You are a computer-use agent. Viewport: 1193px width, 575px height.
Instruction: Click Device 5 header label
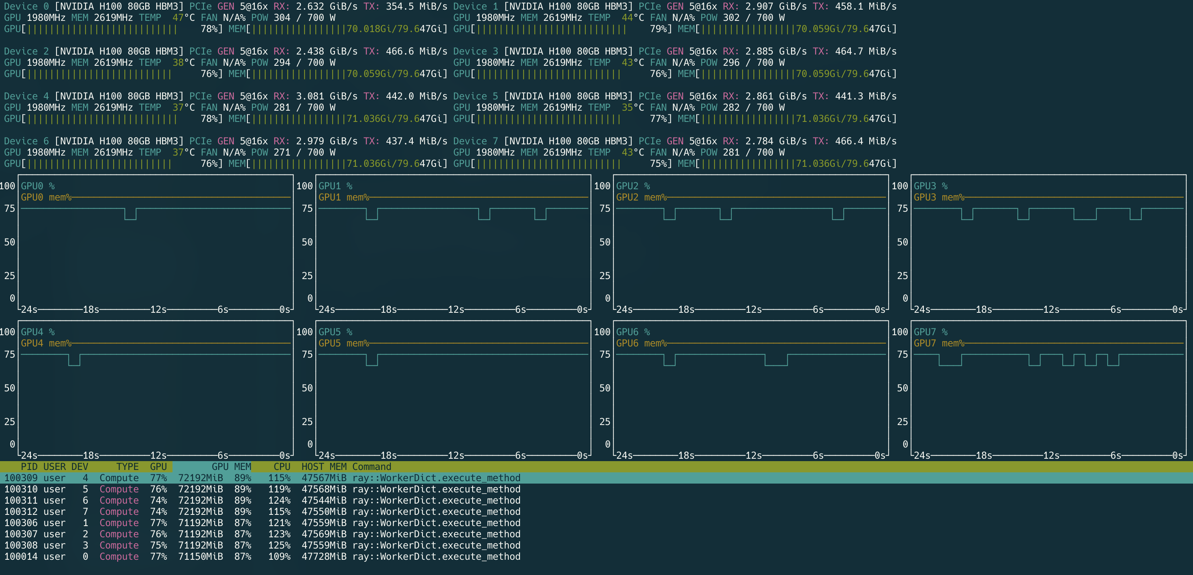(x=476, y=96)
